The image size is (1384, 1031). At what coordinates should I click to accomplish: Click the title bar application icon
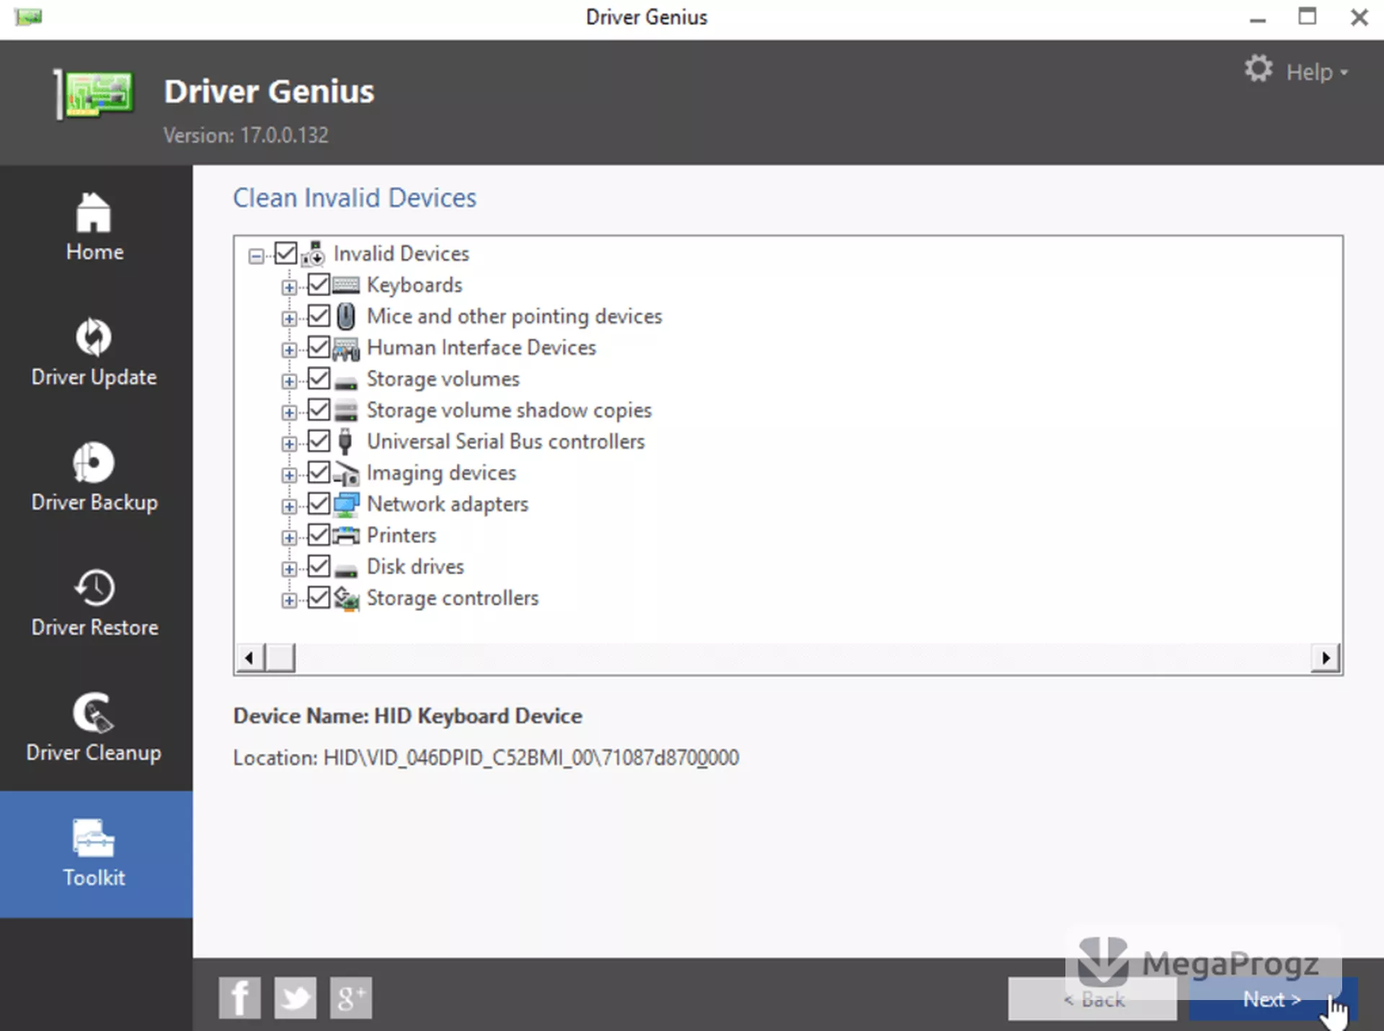click(28, 17)
